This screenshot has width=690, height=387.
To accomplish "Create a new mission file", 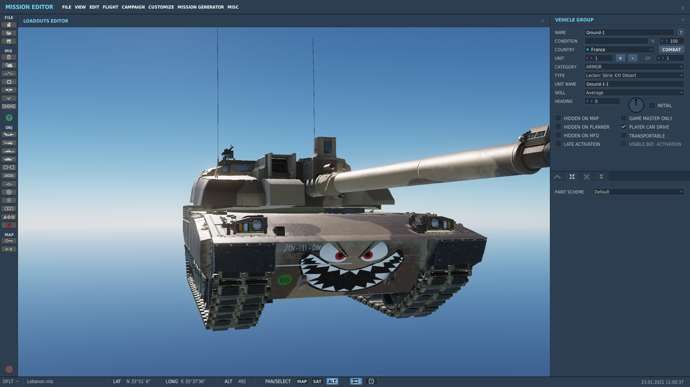I will tap(9, 25).
